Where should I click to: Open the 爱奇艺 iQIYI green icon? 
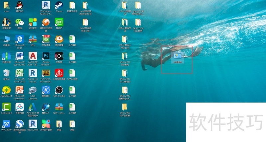[x=59, y=22]
